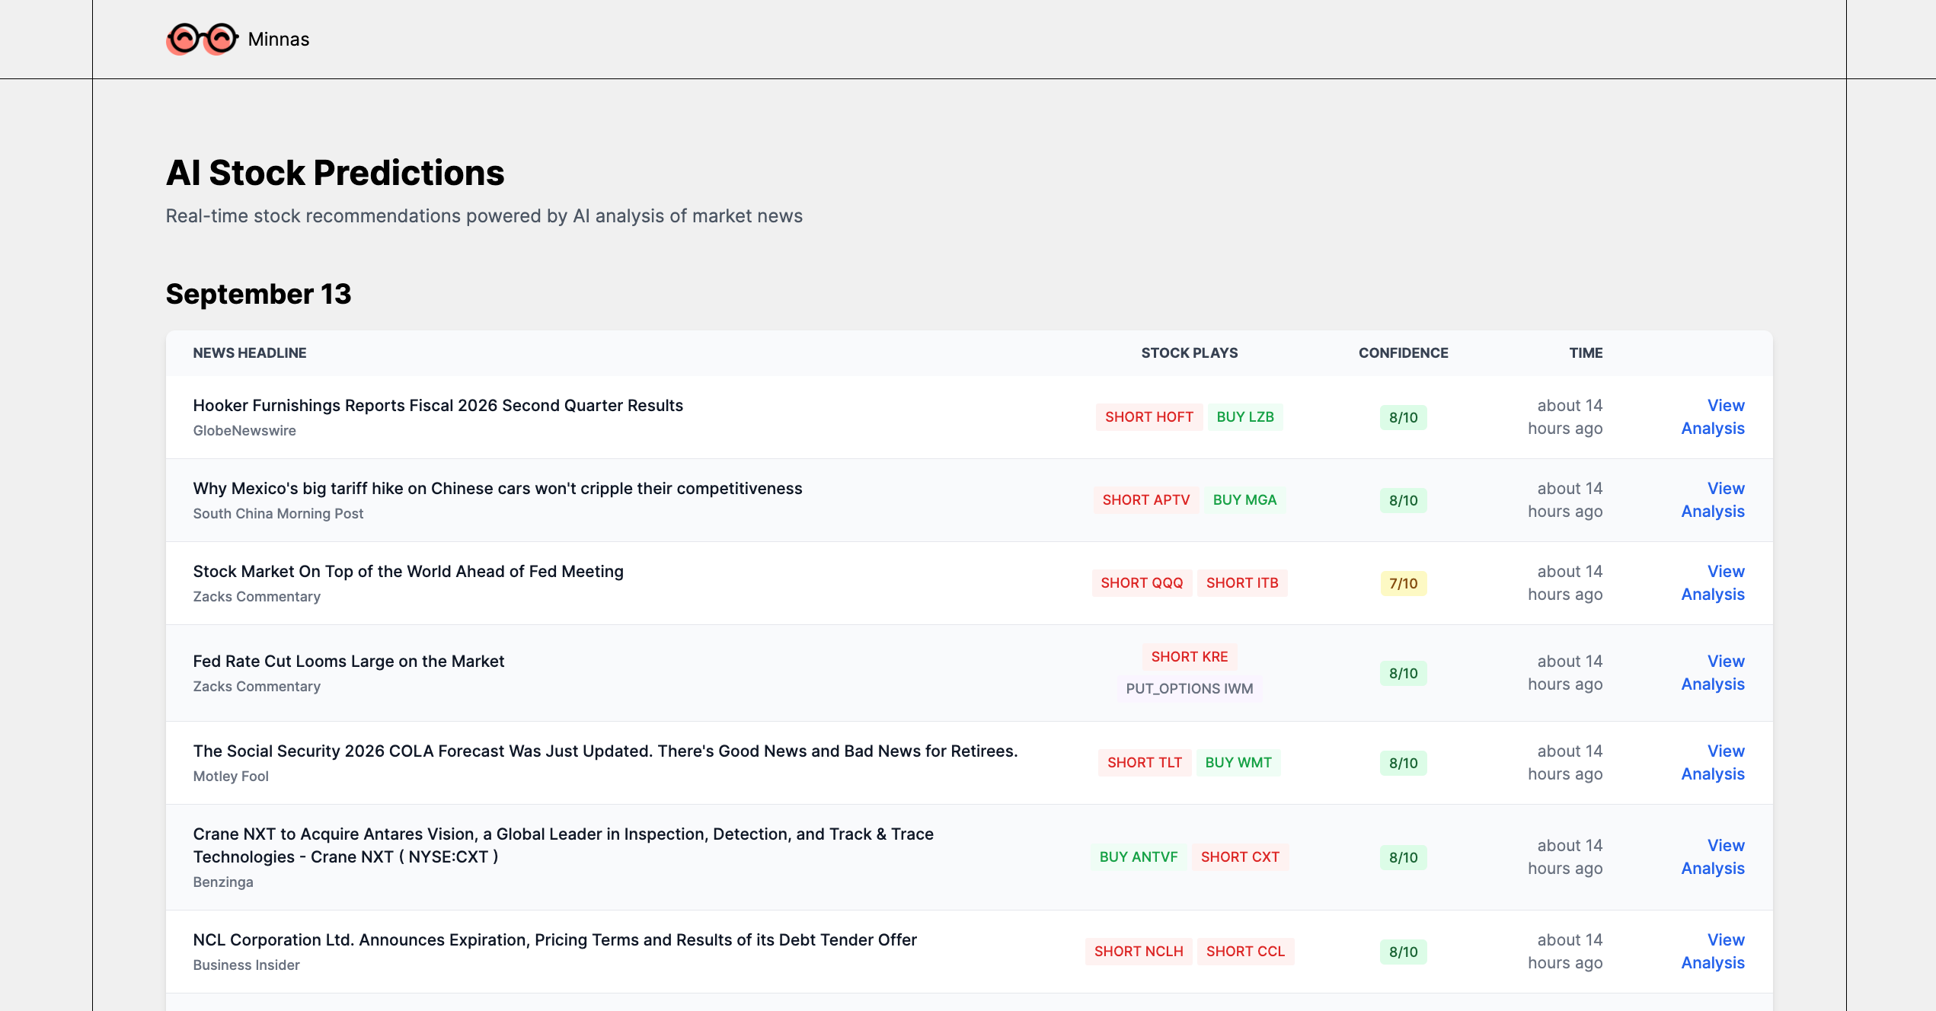Click the SHORT QQQ stock play

1141,583
